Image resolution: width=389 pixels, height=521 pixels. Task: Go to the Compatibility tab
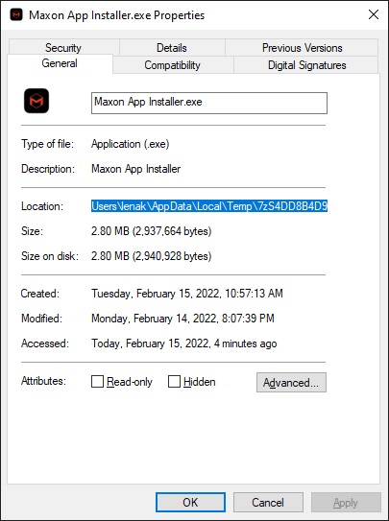173,65
